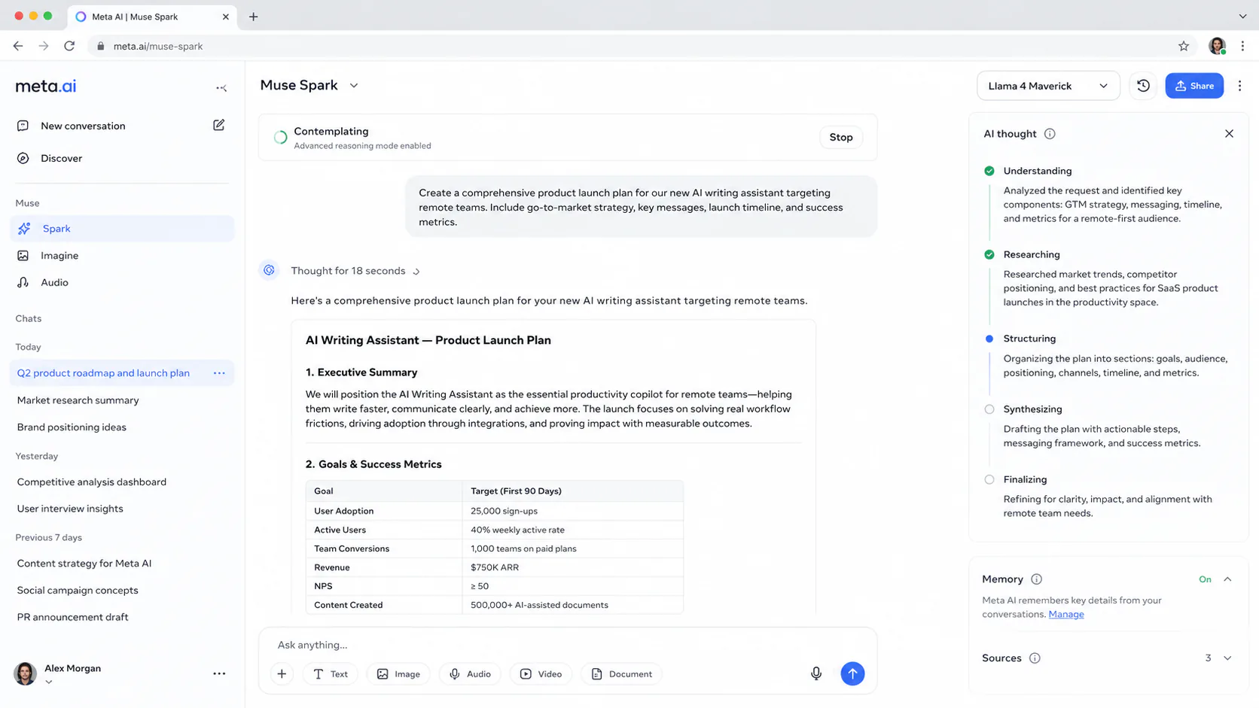Screen dimensions: 1259x708
Task: Choose the Text input mode button
Action: pos(330,674)
